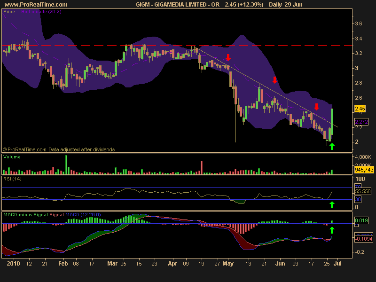Click the 23 date label before Apr
This screenshot has width=376, height=282.
point(155,264)
